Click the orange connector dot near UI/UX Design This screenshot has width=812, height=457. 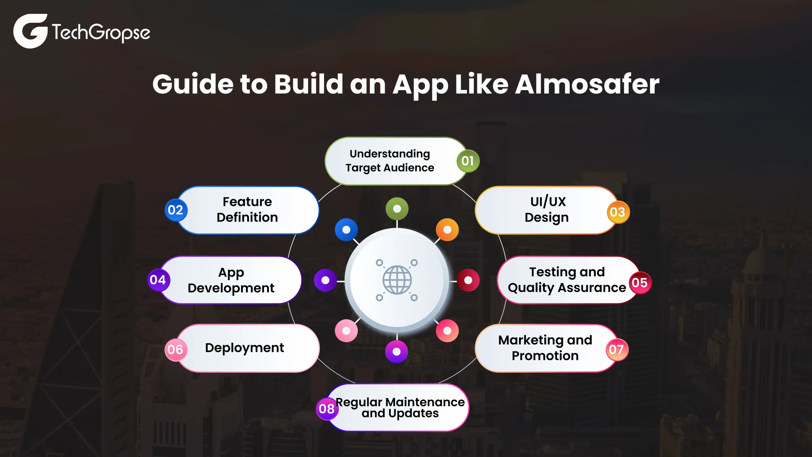(447, 229)
